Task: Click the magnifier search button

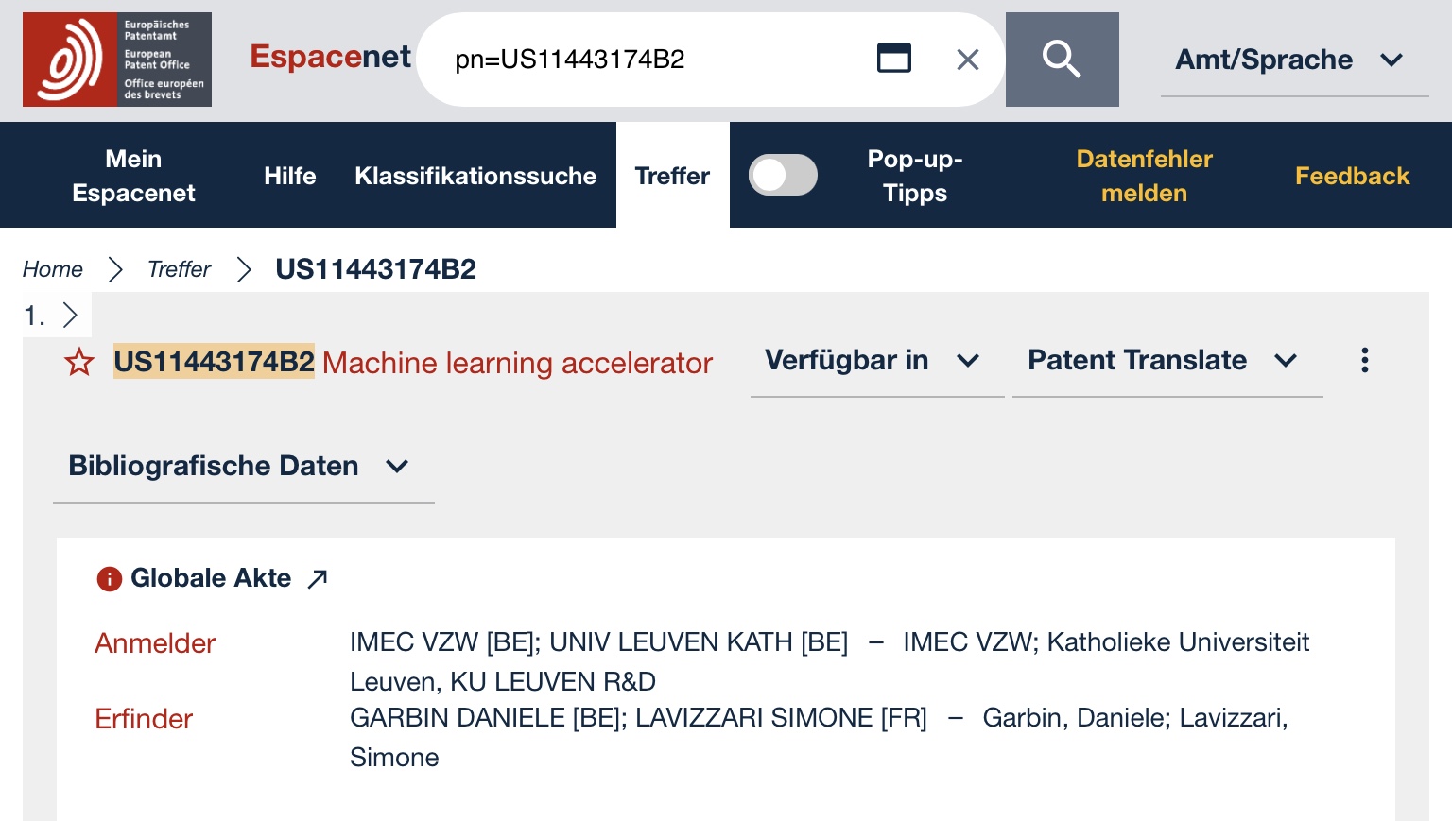Action: point(1062,60)
